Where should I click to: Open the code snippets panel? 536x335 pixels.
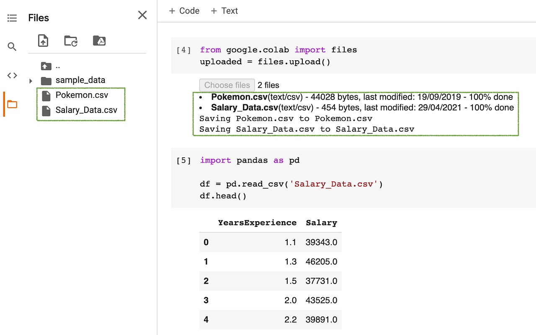click(12, 76)
